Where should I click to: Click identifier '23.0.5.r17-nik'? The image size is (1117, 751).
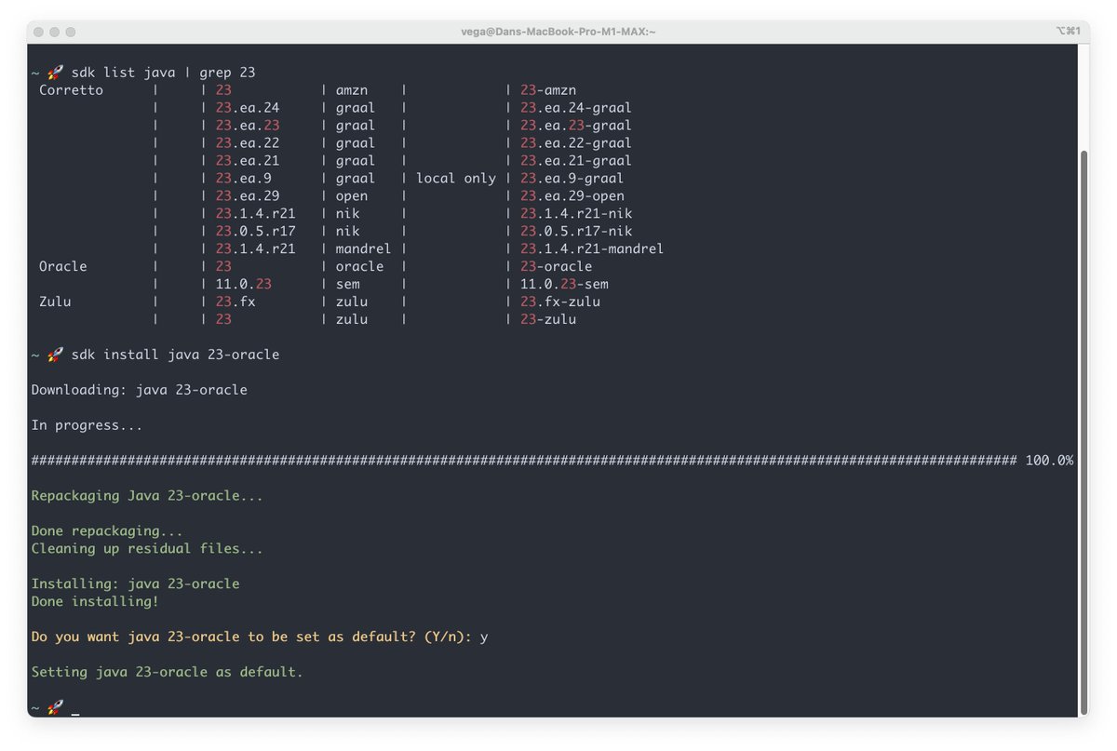[576, 232]
